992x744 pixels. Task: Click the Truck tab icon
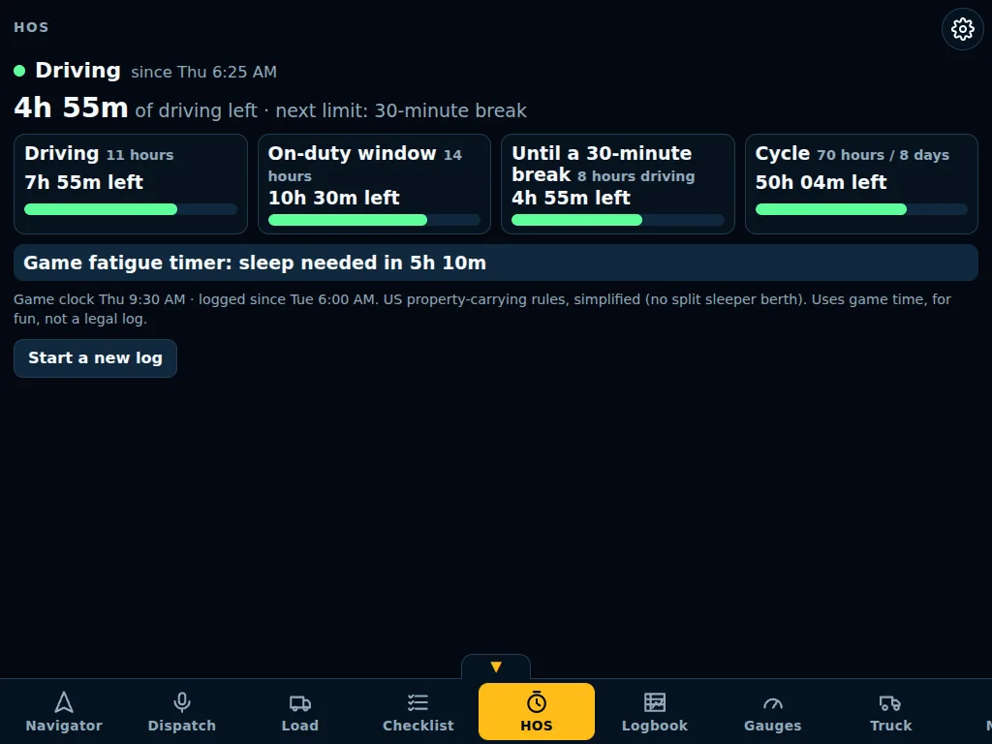(x=890, y=702)
